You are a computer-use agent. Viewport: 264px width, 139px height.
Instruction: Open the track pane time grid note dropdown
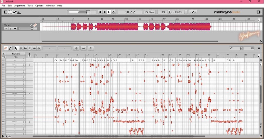tap(259, 20)
